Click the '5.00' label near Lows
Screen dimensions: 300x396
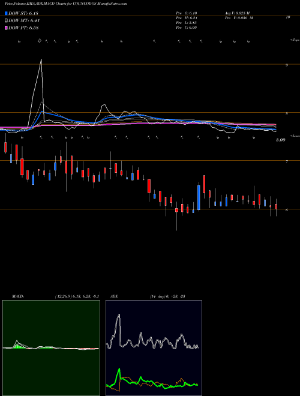(281, 140)
